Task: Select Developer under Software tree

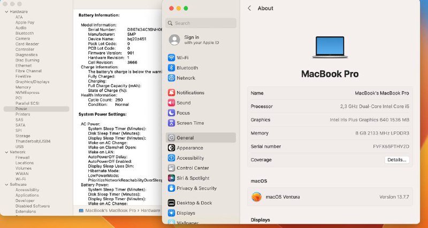Action: tap(25, 201)
